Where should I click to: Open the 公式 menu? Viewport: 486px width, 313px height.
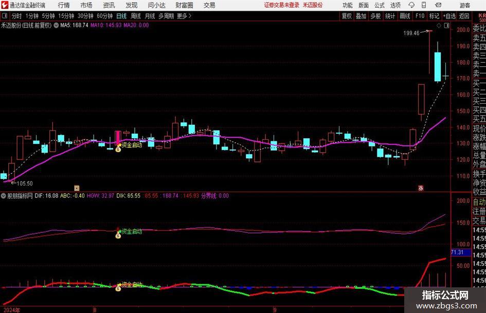(380, 5)
